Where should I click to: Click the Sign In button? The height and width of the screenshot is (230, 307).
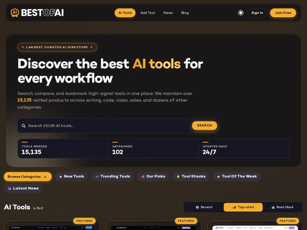point(257,13)
